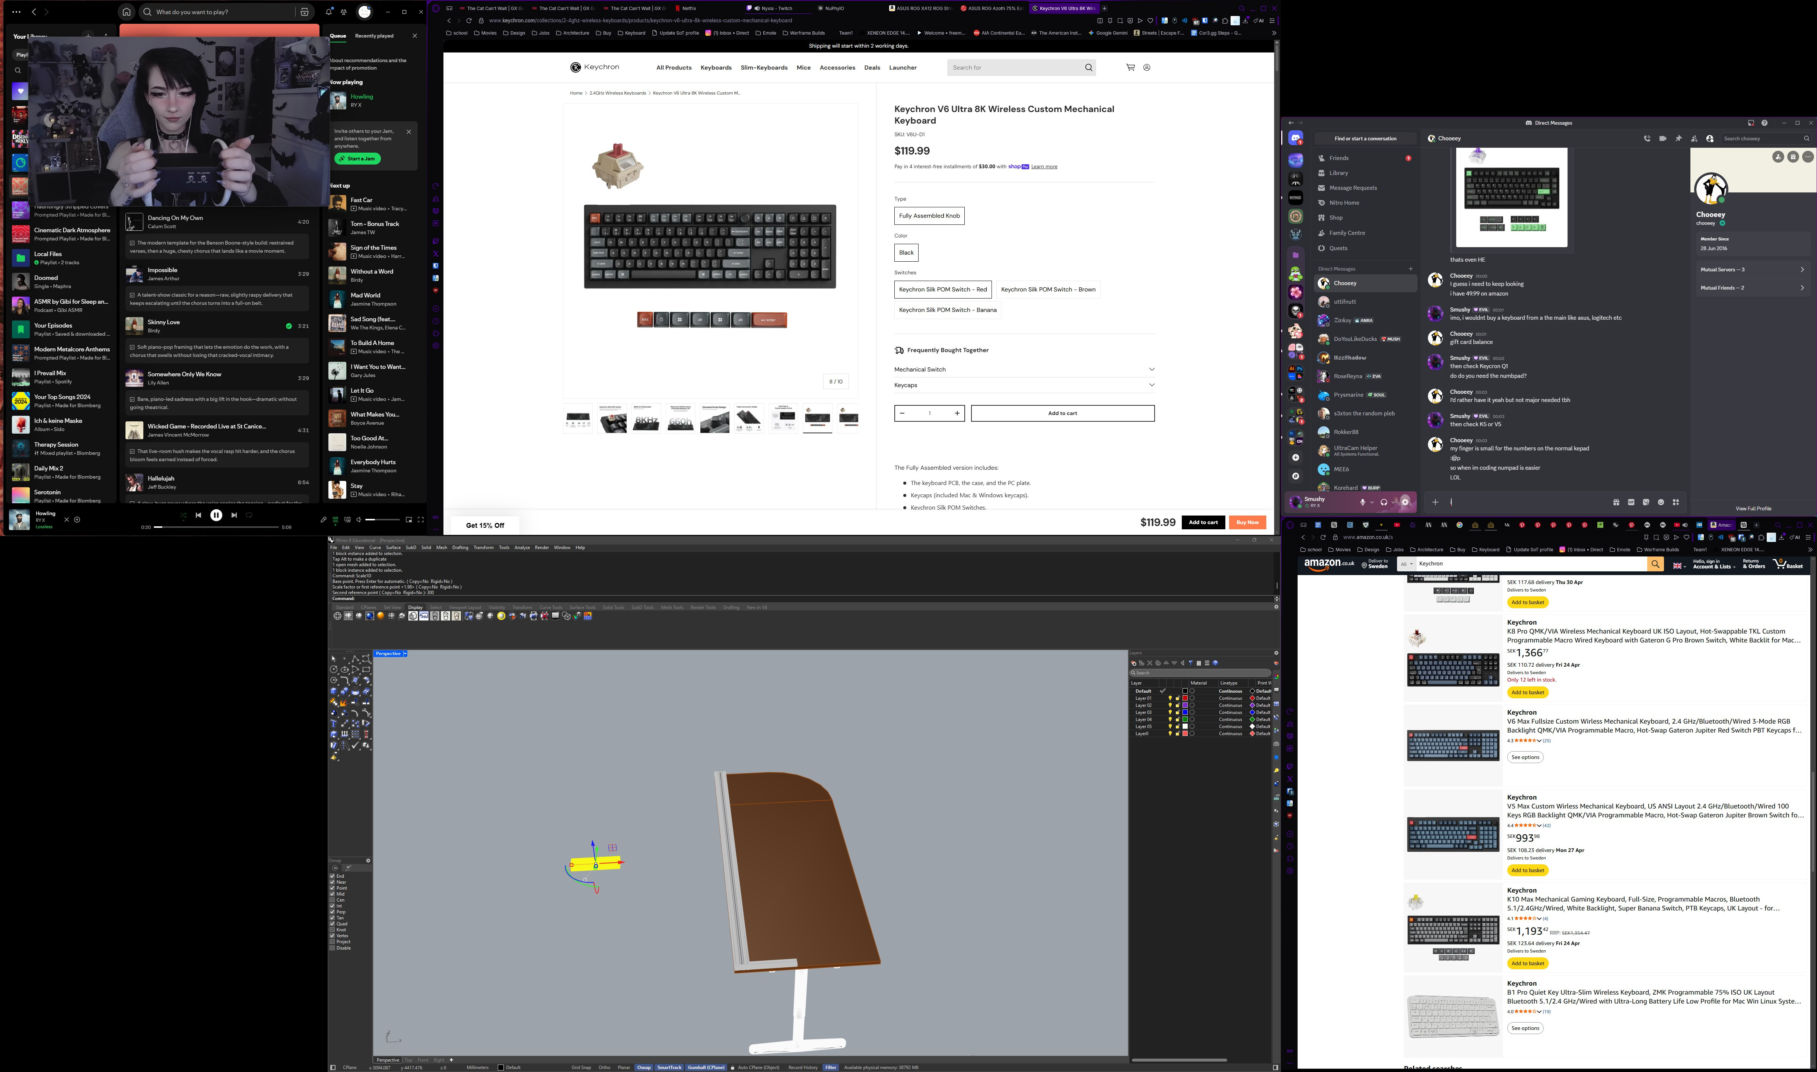This screenshot has width=1817, height=1072.
Task: Toggle Ortho mode in Rhino status bar
Action: [604, 1067]
